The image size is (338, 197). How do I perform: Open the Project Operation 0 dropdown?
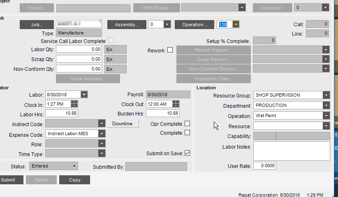pos(326,7)
